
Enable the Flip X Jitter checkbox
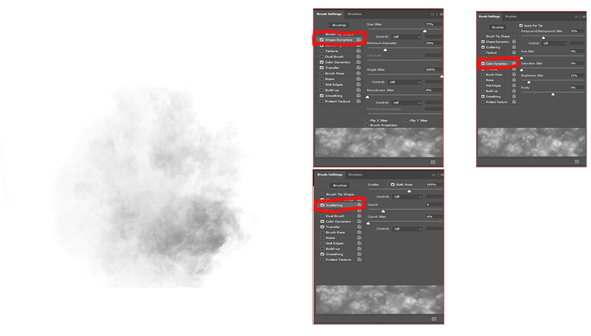tap(367, 120)
